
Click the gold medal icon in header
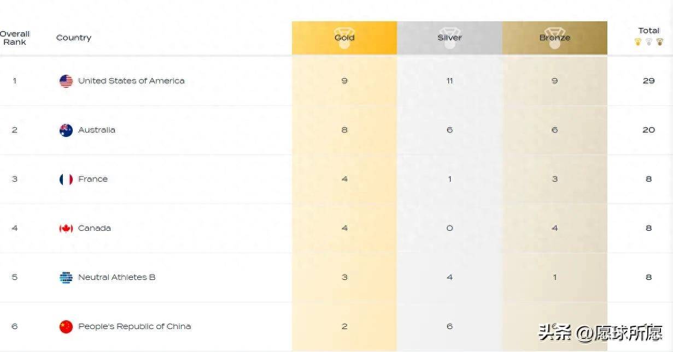tap(344, 38)
